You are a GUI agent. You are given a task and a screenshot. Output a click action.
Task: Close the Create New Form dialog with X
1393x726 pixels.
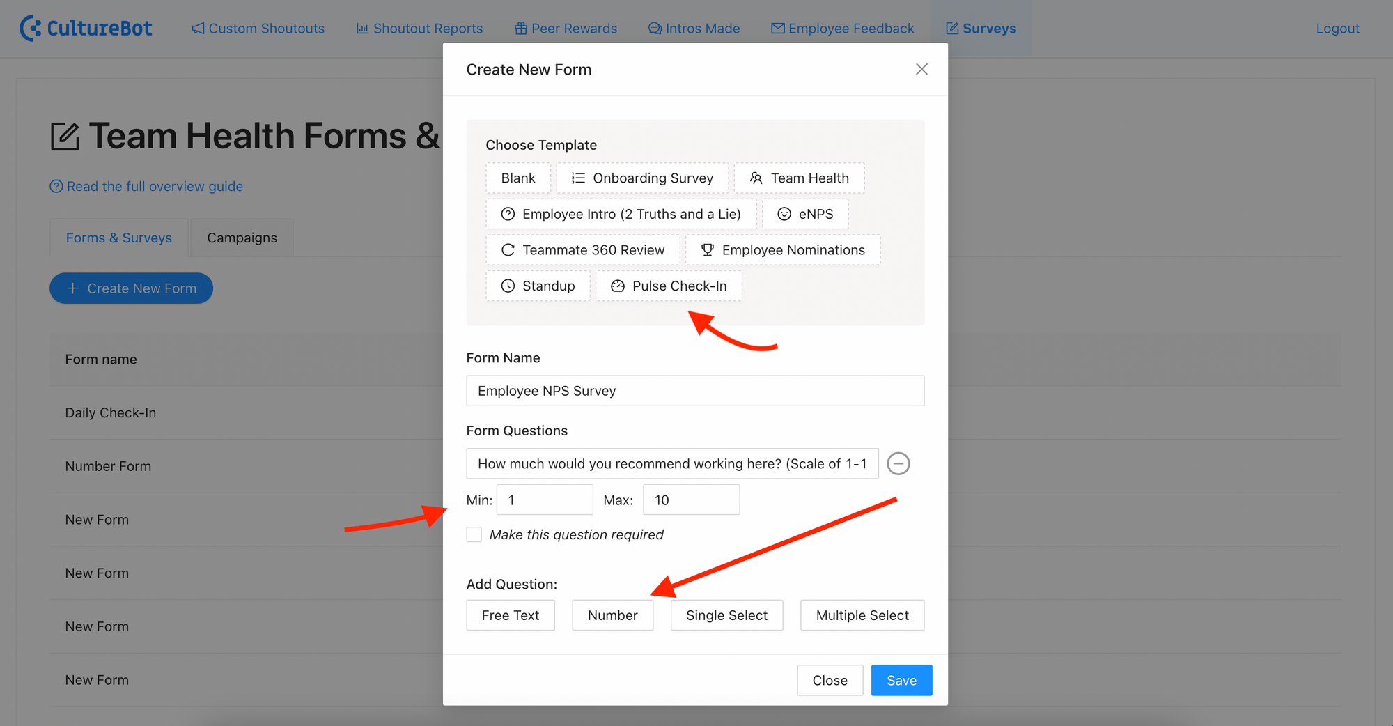coord(921,69)
